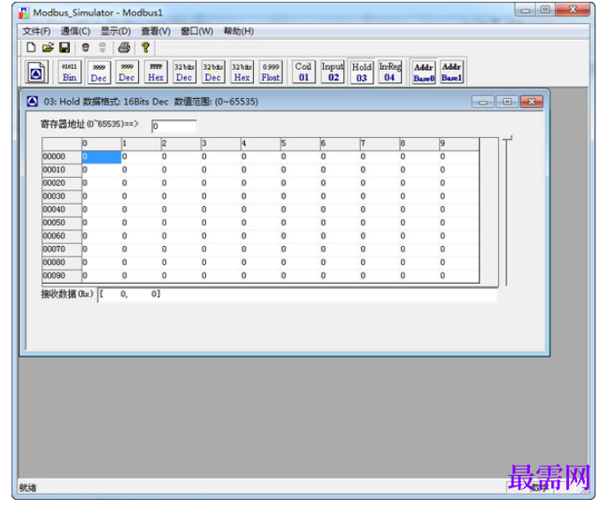Open the 通信(C) menu
This screenshot has width=607, height=505.
tap(75, 31)
